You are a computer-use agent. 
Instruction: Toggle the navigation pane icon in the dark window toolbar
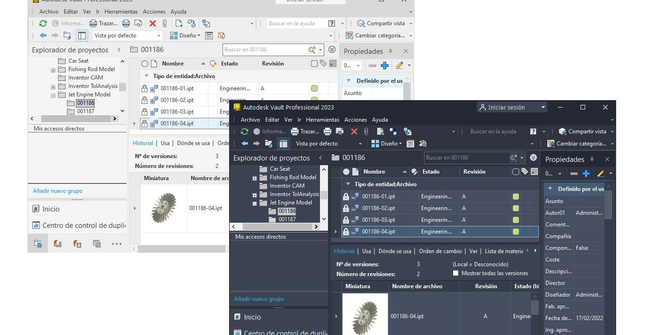click(283, 144)
